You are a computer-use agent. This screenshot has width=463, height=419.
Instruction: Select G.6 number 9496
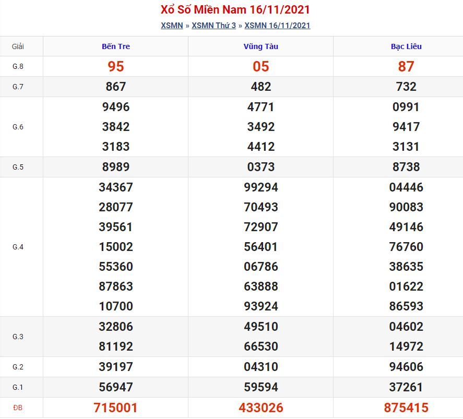click(x=116, y=107)
